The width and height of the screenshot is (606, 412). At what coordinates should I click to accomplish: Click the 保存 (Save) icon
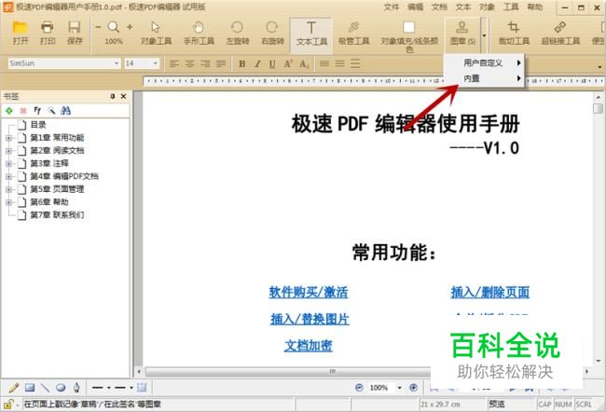75,27
